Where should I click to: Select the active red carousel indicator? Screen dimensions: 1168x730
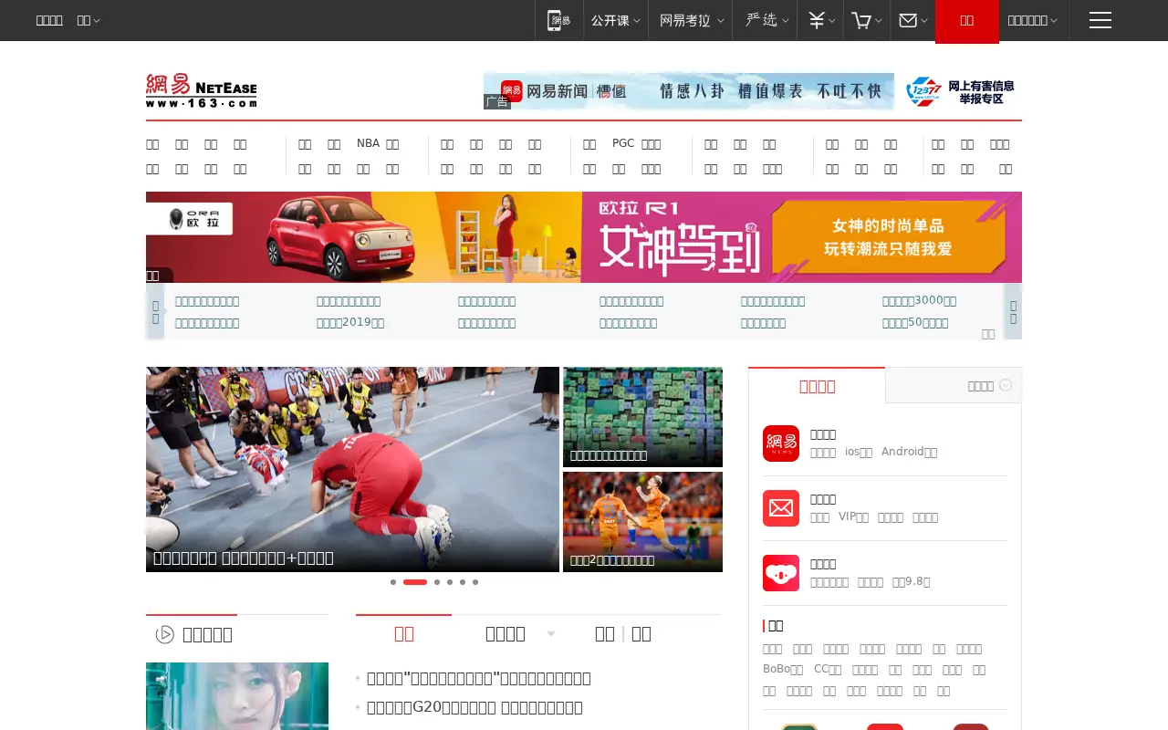[415, 582]
